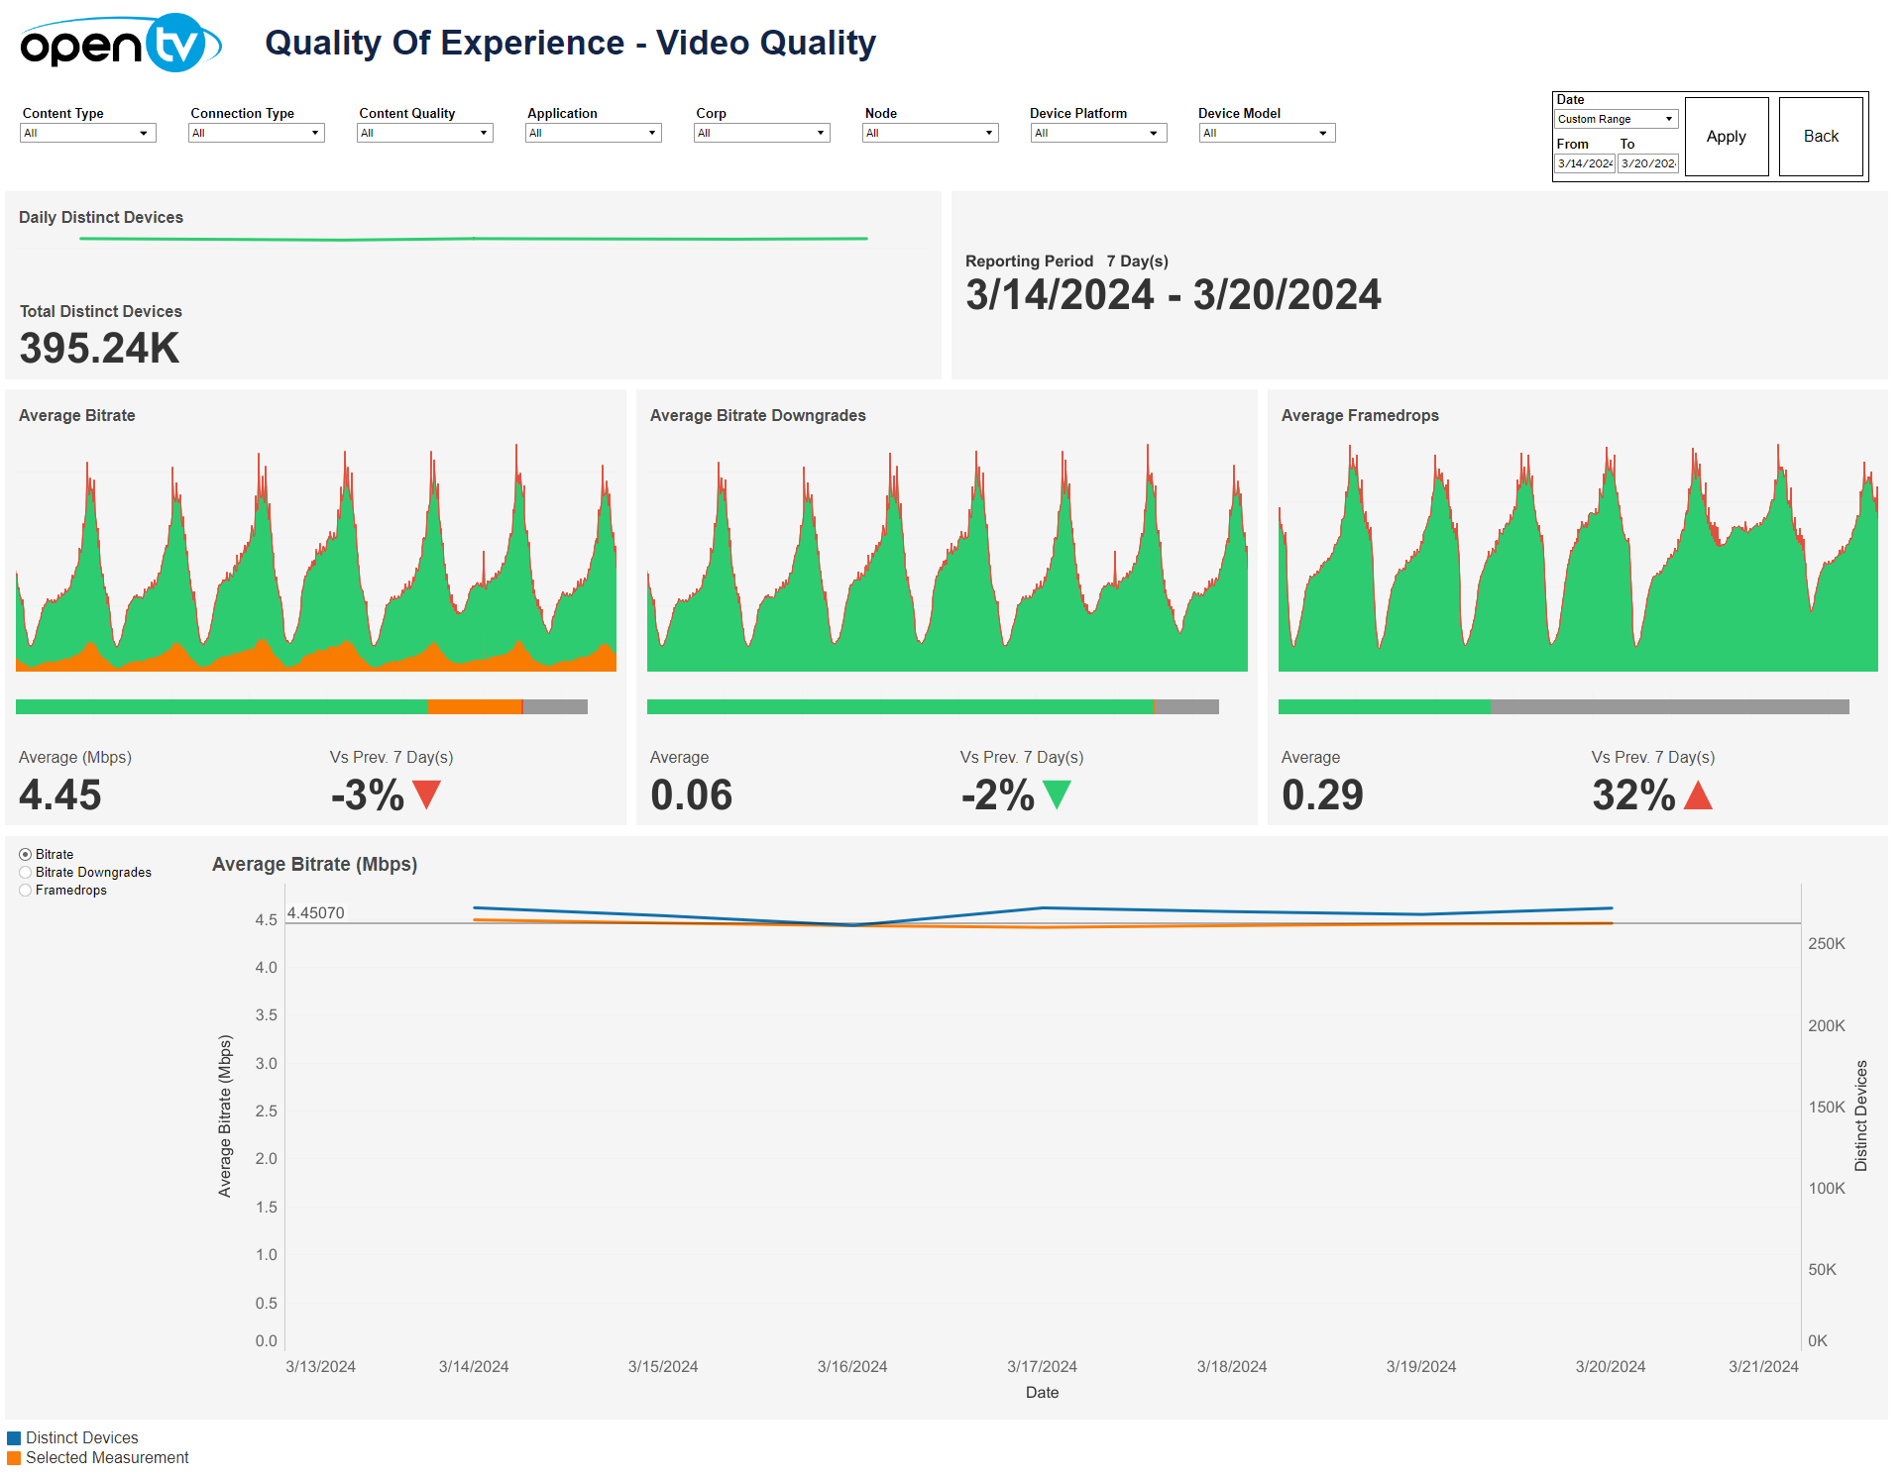Click the Average Bitrate (Mbps) chart title
The image size is (1903, 1479).
314,864
